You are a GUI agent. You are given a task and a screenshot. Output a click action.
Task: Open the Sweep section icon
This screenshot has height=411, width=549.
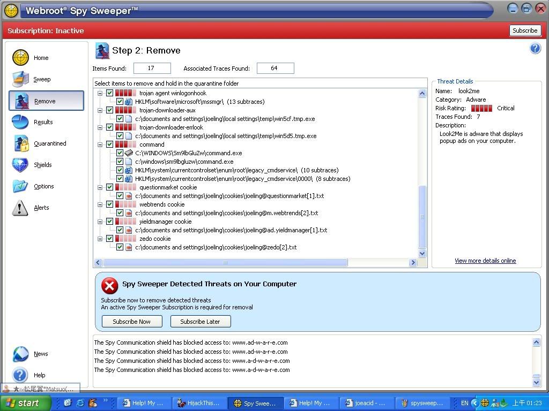(20, 79)
